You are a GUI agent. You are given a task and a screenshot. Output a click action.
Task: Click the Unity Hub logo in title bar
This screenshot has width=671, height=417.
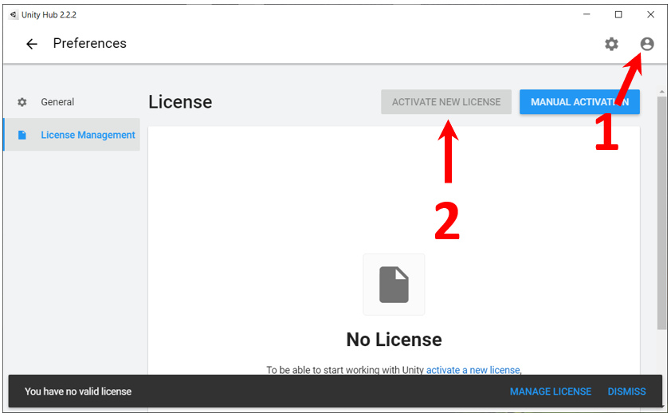(x=14, y=14)
